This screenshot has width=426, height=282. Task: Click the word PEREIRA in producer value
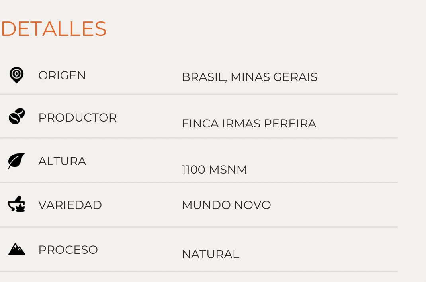point(290,124)
